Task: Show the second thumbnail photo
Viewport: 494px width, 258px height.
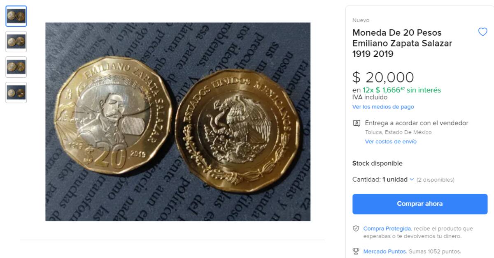Action: tap(16, 41)
